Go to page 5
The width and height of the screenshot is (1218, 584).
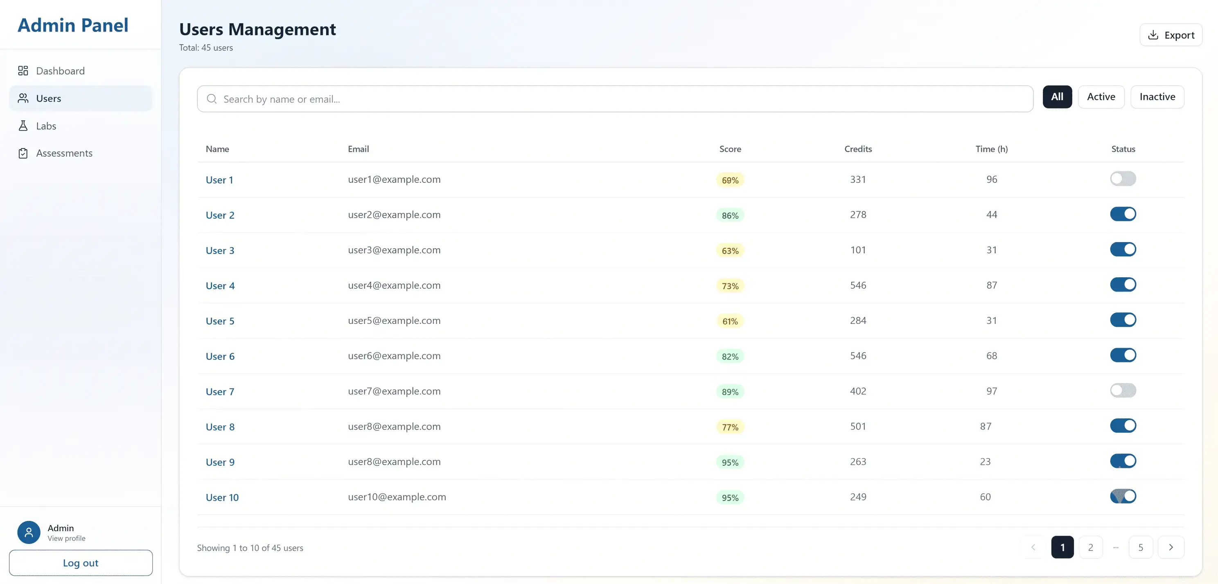1141,547
